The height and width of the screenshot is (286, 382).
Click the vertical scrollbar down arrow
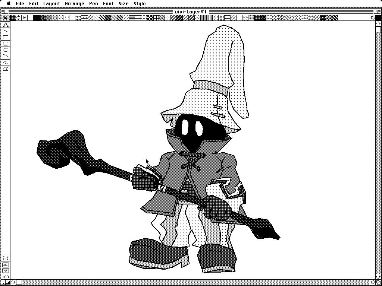point(378,277)
